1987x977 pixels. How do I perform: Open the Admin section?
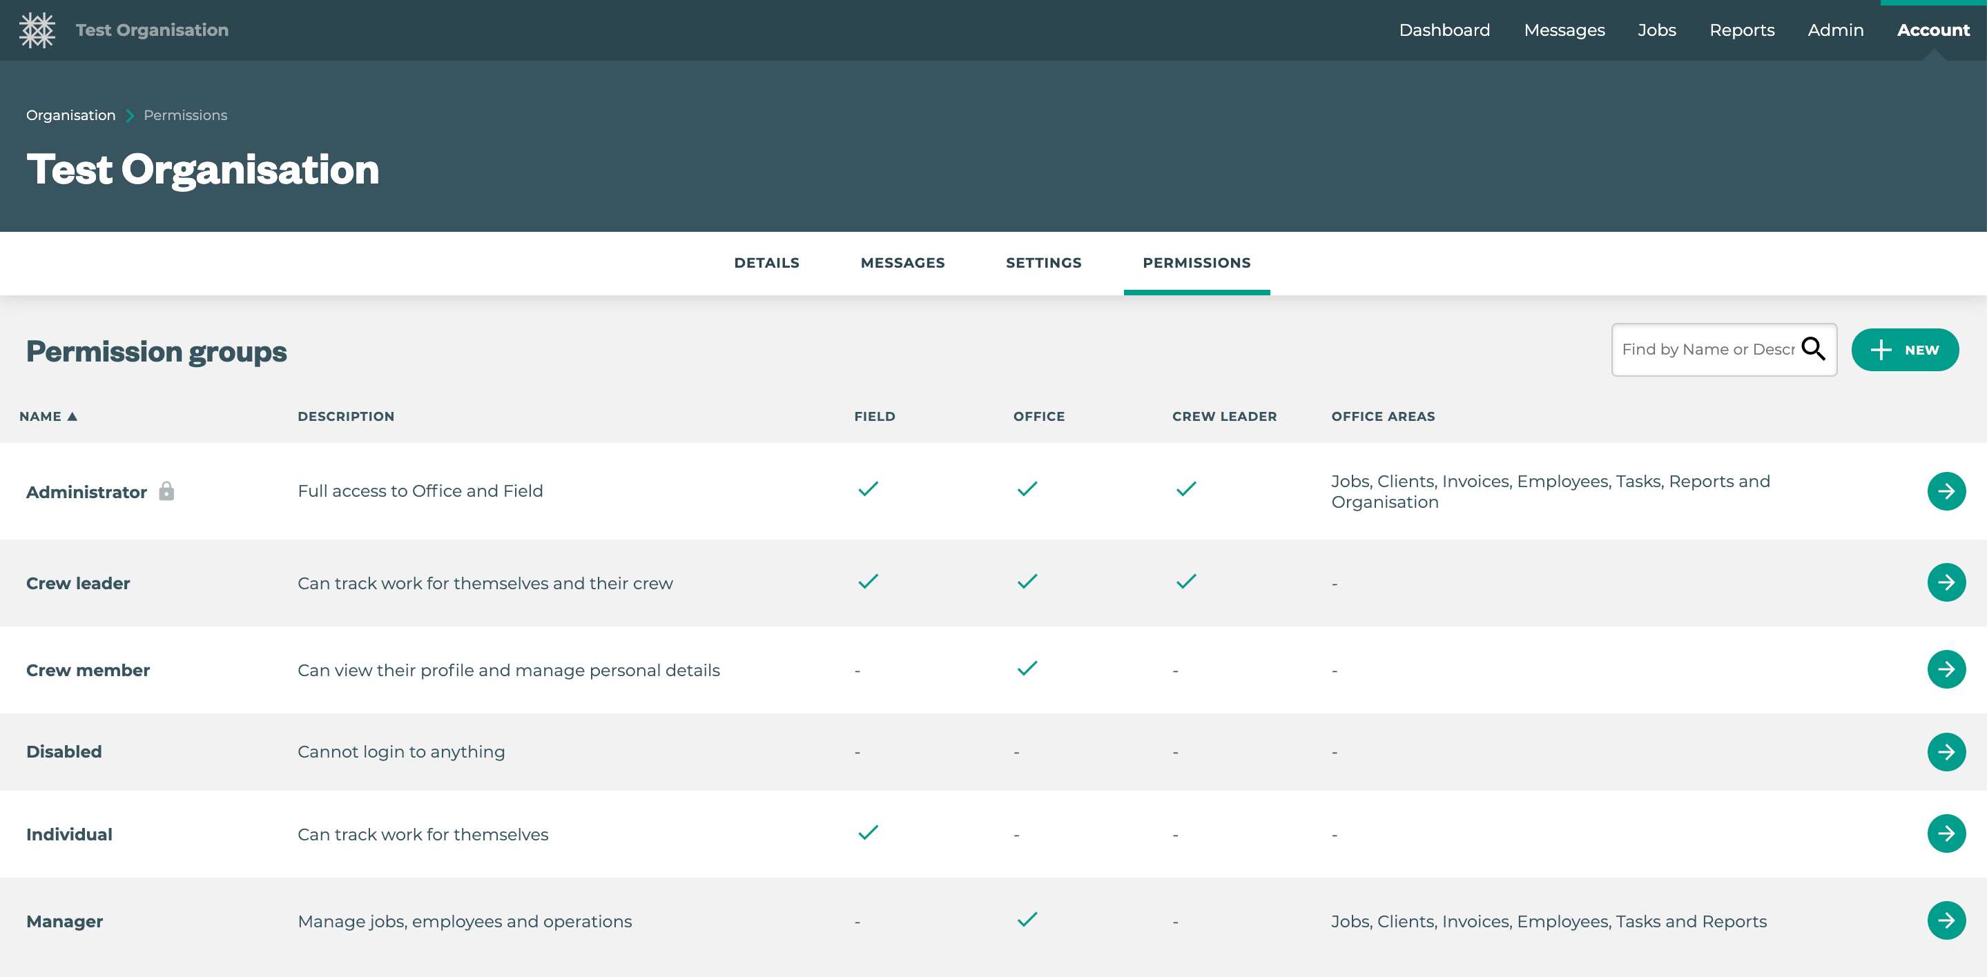[1836, 30]
